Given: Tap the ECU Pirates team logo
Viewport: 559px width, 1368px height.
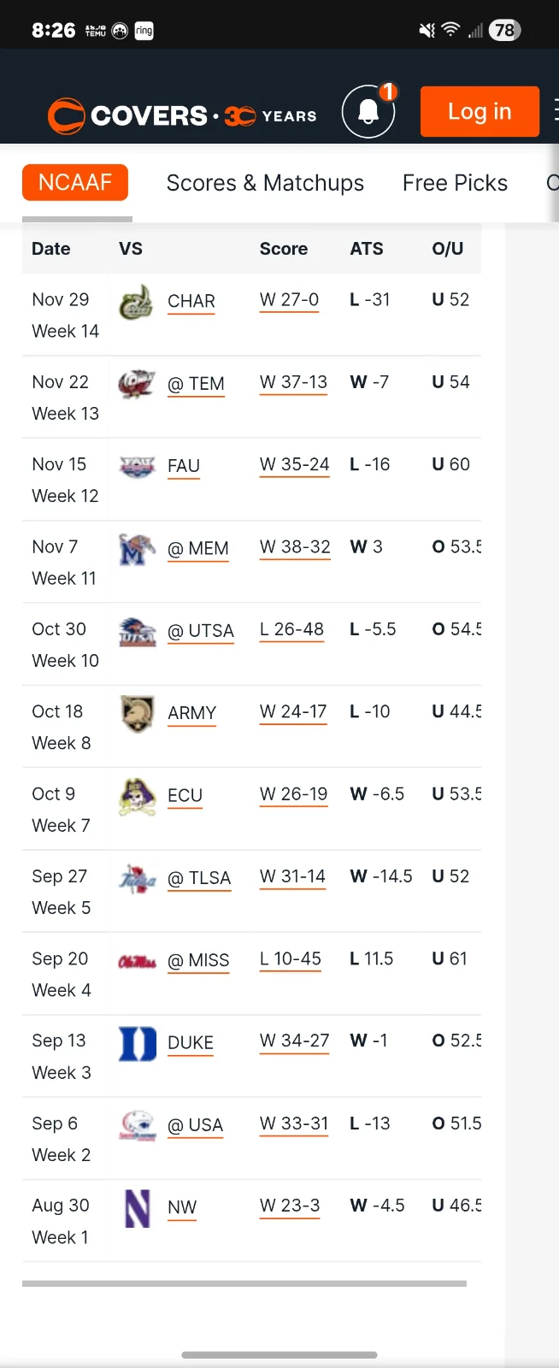Looking at the screenshot, I should point(137,796).
